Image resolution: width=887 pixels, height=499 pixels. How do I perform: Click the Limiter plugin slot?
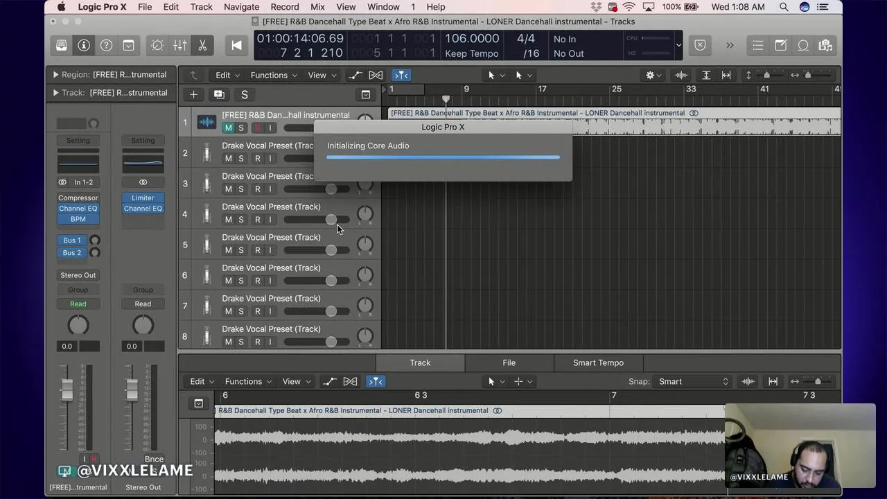point(143,198)
